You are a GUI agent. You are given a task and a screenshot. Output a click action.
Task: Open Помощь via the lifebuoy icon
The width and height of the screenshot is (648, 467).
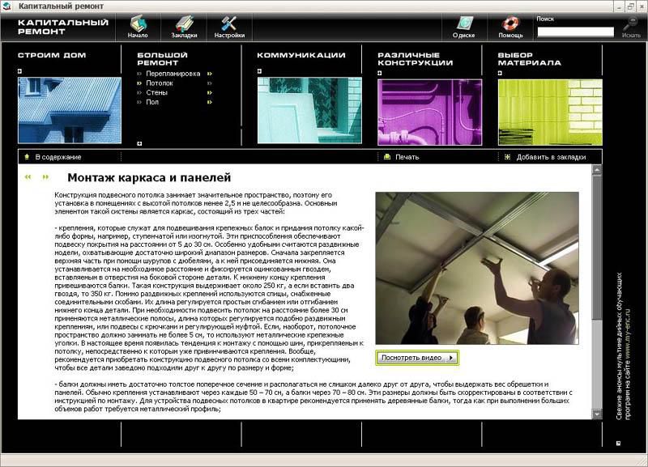click(x=510, y=23)
